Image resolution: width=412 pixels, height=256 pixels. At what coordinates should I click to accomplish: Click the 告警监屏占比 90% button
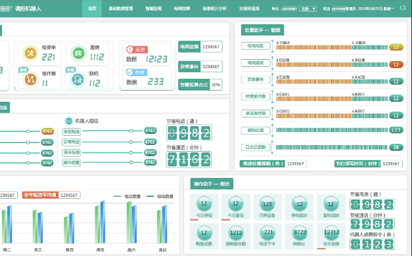pos(200,85)
